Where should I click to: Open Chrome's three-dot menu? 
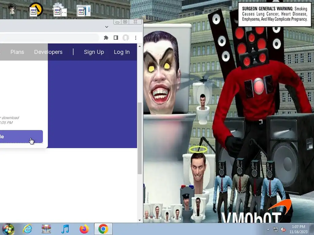[x=136, y=38]
